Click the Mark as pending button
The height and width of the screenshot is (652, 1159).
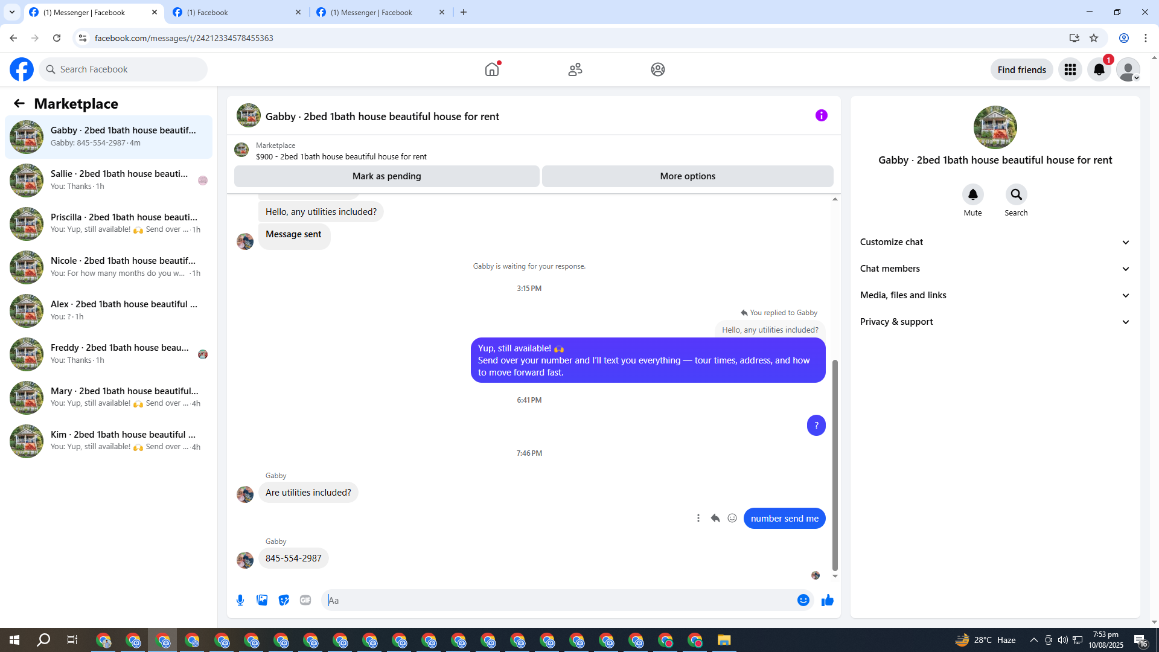click(x=386, y=176)
